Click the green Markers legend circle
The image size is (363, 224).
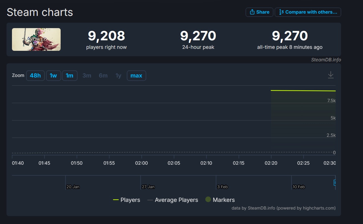tap(208, 200)
